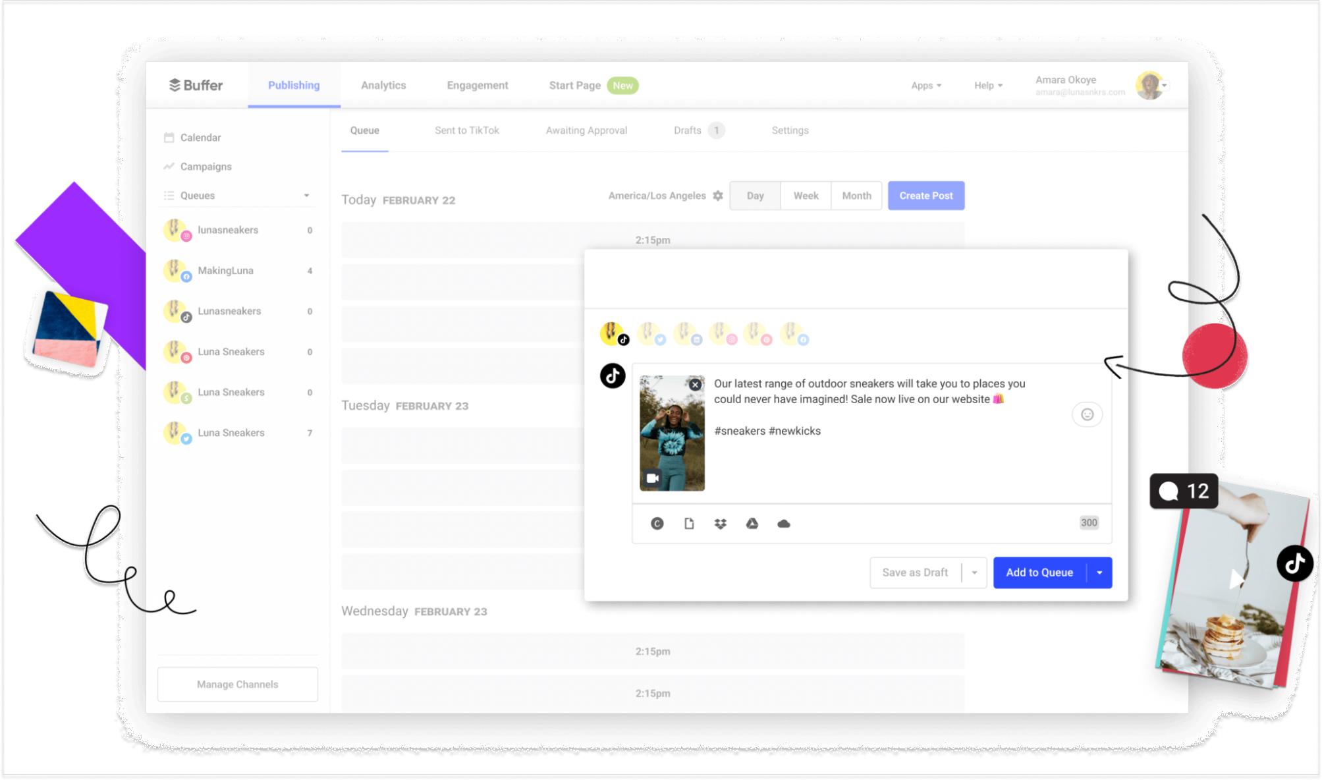Click Amara Okoye's profile avatar
The image size is (1322, 780).
point(1149,86)
